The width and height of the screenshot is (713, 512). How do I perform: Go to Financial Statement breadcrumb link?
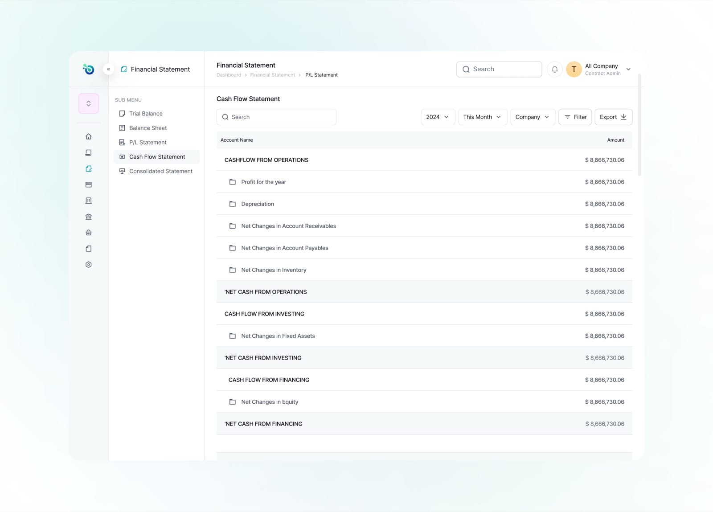tap(272, 75)
